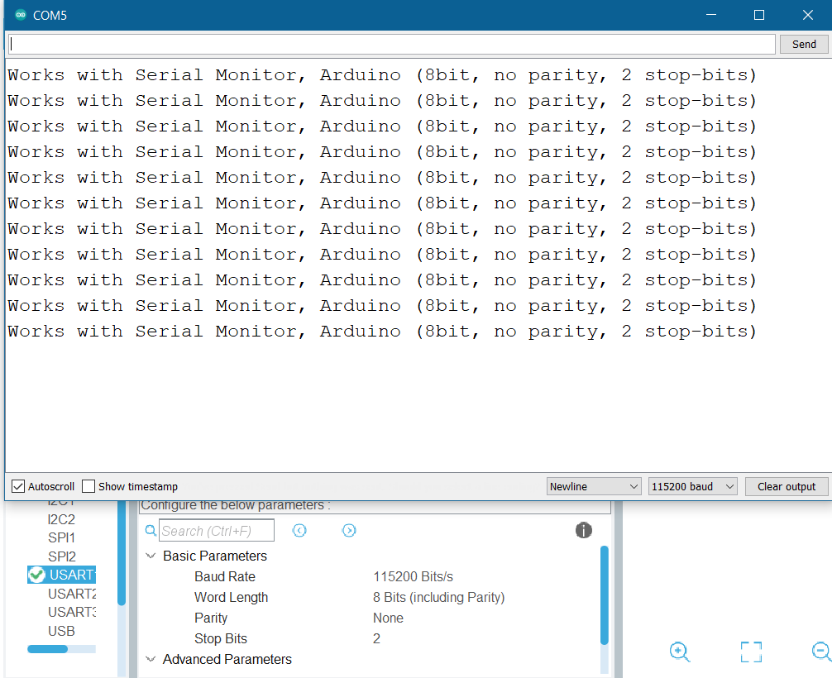This screenshot has height=678, width=832.
Task: Select SPI2 in the peripheral list
Action: click(x=61, y=556)
